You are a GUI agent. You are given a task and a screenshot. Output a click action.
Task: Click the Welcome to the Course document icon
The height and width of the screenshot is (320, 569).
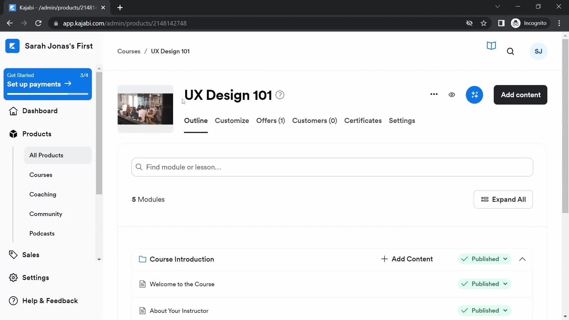[x=143, y=284]
